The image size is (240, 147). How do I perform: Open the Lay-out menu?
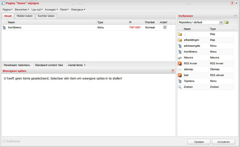tap(37, 10)
